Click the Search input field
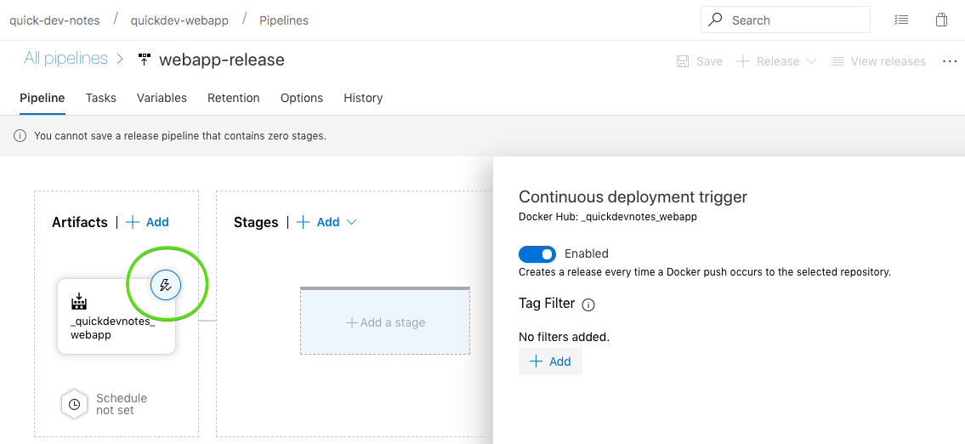This screenshot has height=444, width=965. point(786,20)
